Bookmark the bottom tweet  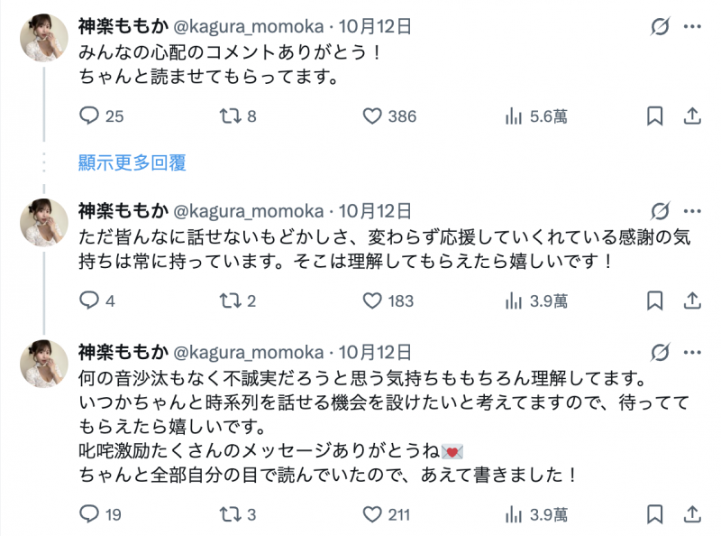655,513
